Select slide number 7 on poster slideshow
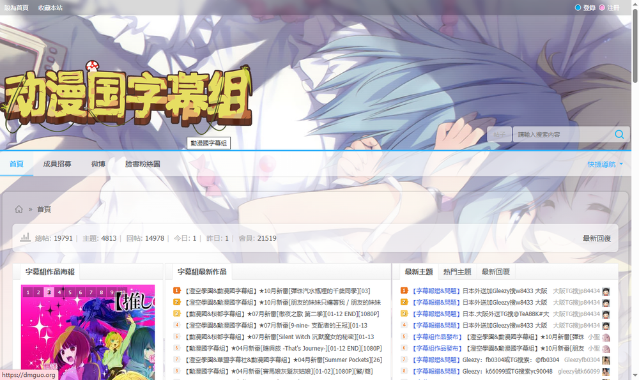The width and height of the screenshot is (639, 380). [x=91, y=292]
